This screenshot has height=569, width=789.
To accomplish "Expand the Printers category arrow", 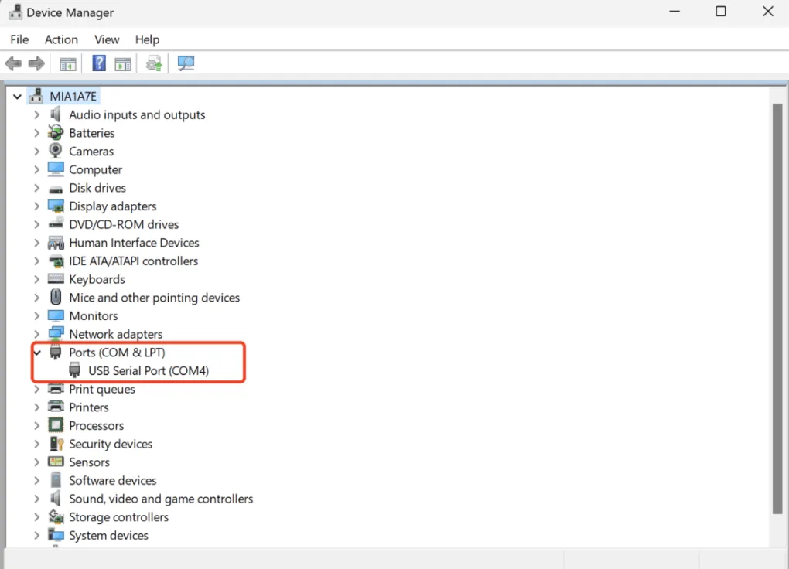I will click(x=36, y=407).
